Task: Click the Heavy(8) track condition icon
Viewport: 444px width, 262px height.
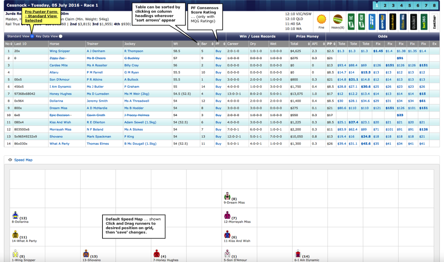Action: click(337, 19)
